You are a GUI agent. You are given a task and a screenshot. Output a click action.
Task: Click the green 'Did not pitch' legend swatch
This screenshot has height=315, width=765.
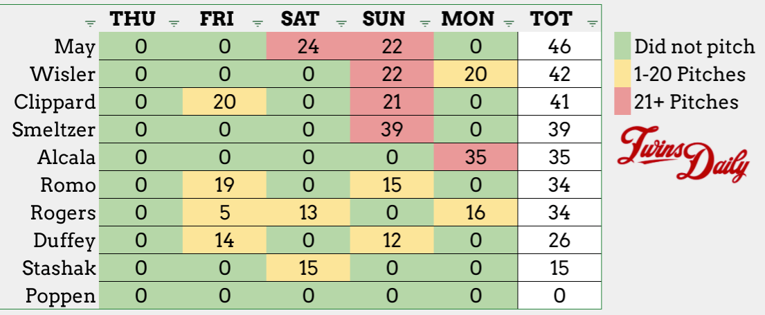click(x=622, y=47)
